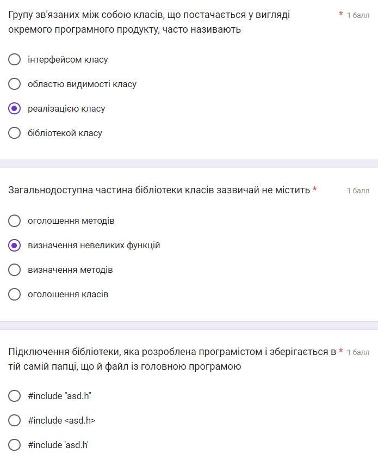Choose the 'оголошення методів' radio button
This screenshot has width=378, height=459.
pyautogui.click(x=14, y=221)
